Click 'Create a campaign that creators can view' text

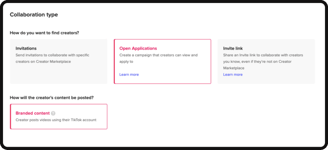point(159,58)
